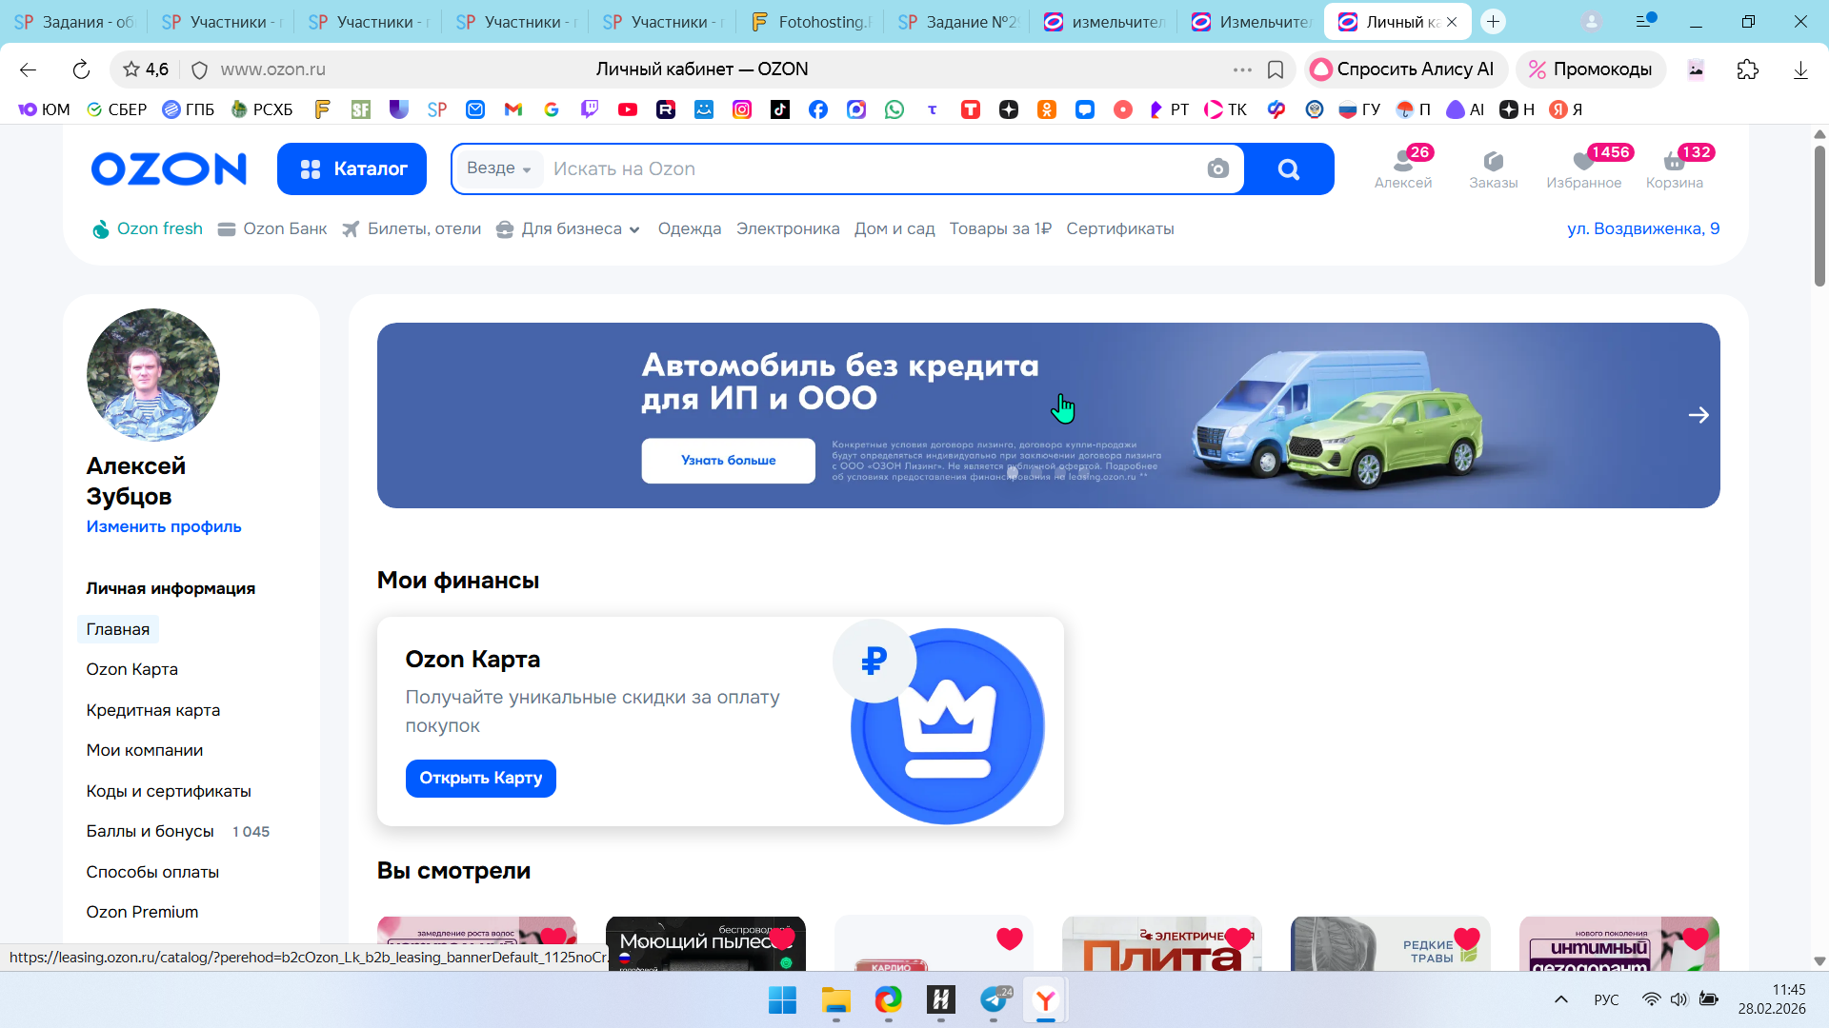1829x1028 pixels.
Task: Click the banner's next arrow
Action: [x=1698, y=415]
